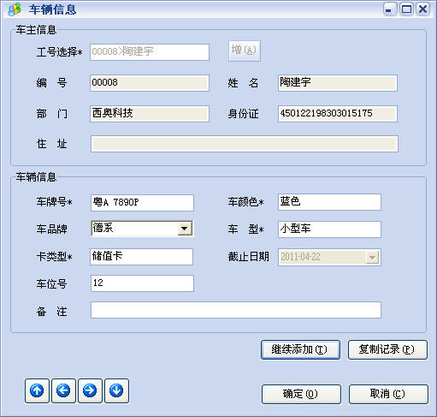Confirm with the 确定(O) button
The image size is (437, 417).
[301, 394]
